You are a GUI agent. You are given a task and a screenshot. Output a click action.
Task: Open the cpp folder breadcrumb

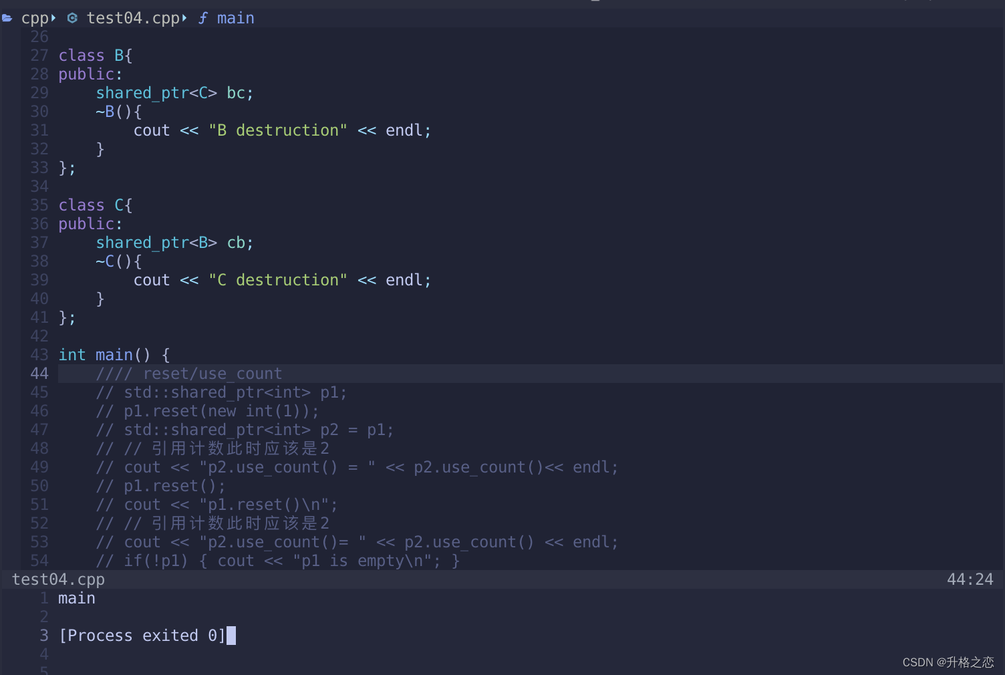(x=35, y=19)
